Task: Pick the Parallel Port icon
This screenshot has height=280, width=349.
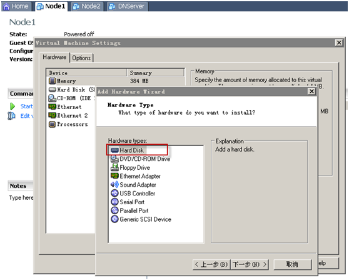Action: coord(114,210)
